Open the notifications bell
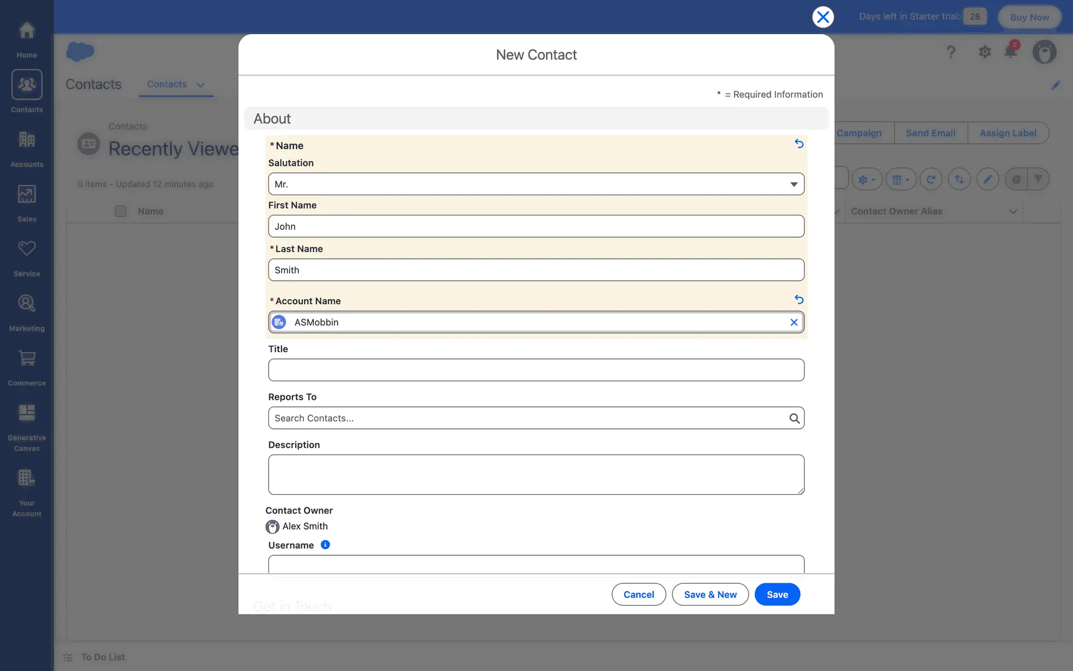1073x671 pixels. point(1010,51)
